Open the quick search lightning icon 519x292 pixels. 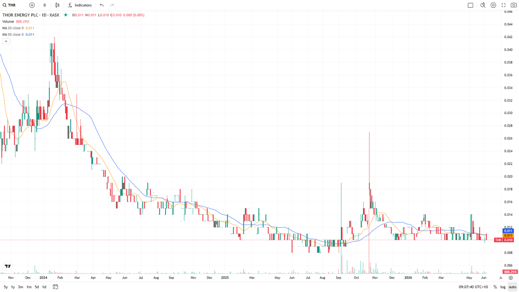point(483,5)
